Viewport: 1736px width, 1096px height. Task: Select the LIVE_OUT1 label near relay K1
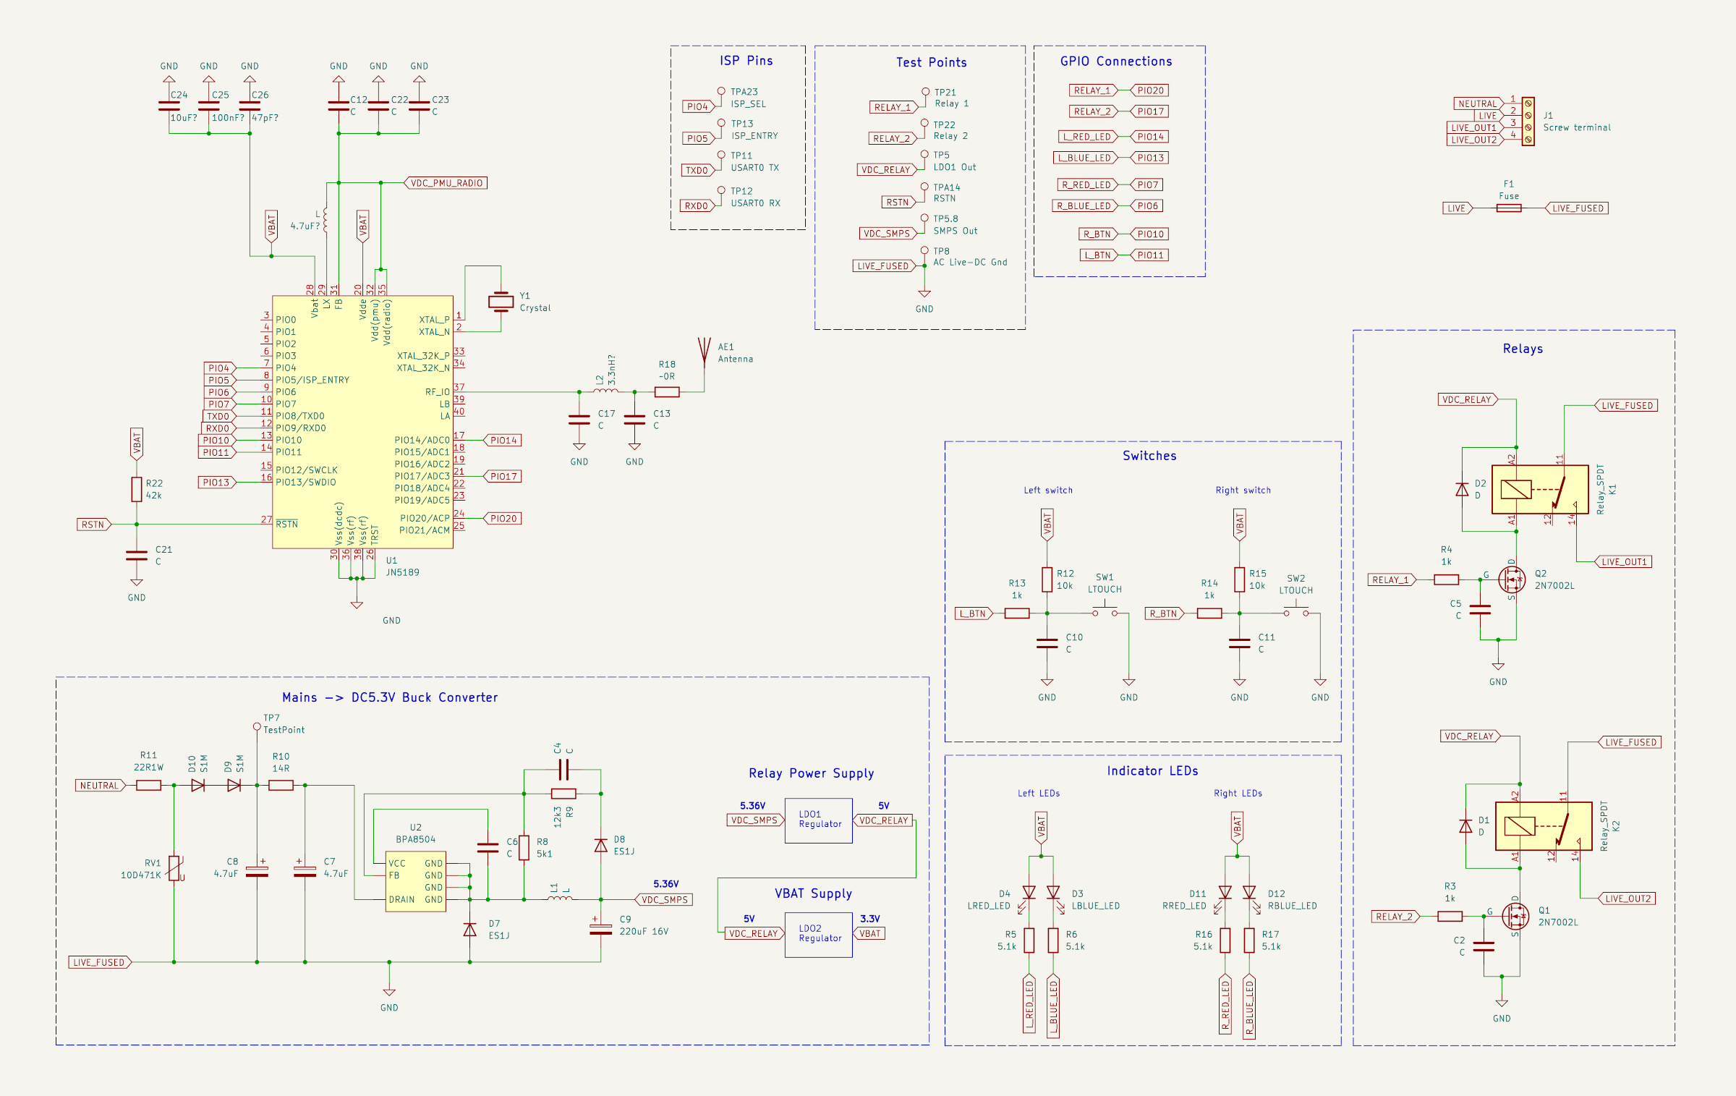pos(1623,562)
